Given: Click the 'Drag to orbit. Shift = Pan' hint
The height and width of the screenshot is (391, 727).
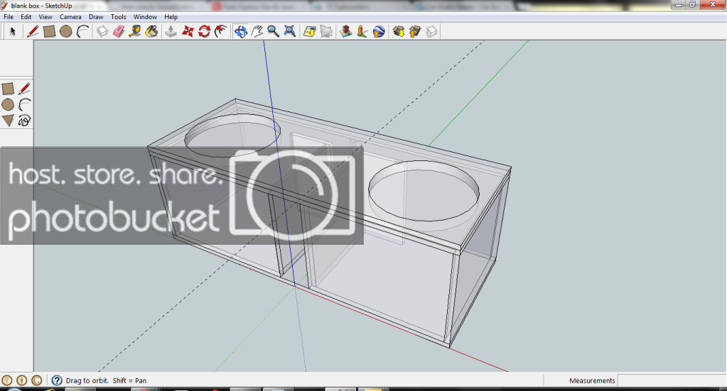Looking at the screenshot, I should tap(106, 380).
